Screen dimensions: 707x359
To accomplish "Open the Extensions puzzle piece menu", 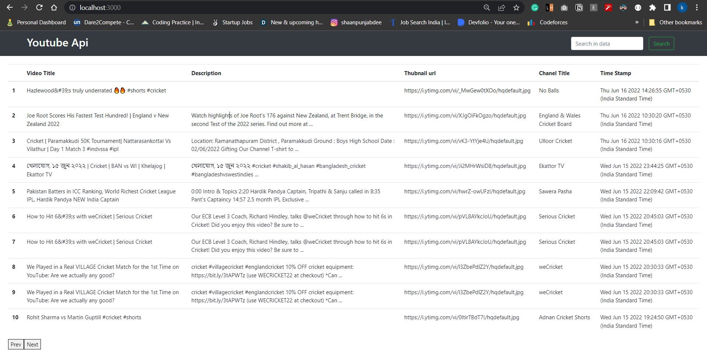I will [x=652, y=7].
